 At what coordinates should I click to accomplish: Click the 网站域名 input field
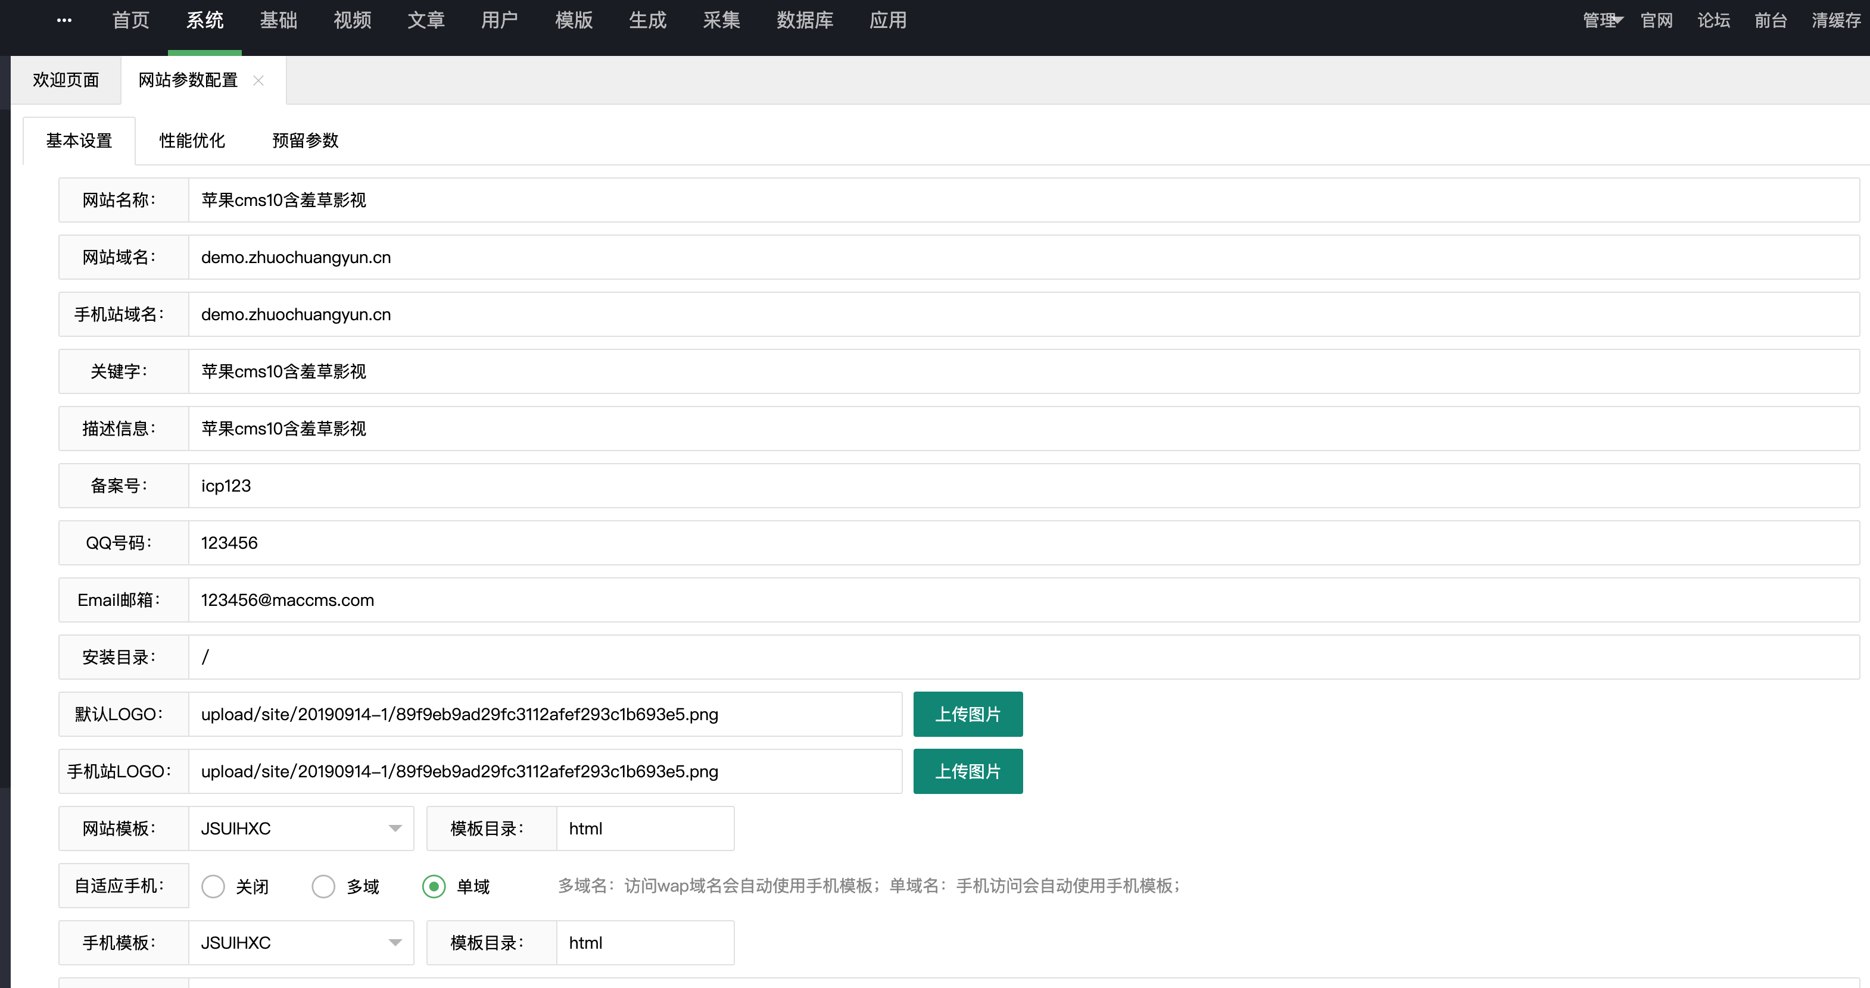coord(1024,257)
